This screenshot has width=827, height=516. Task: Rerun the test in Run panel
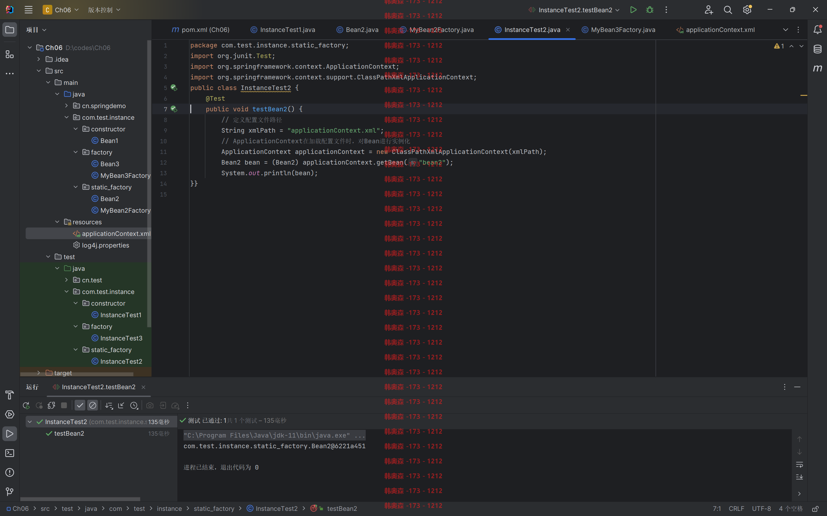click(26, 405)
